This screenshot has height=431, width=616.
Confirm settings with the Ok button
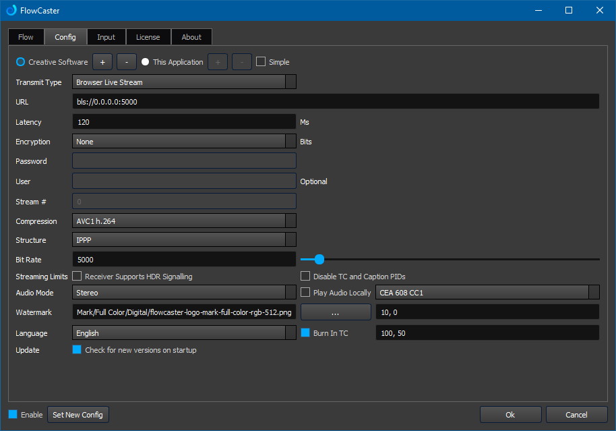coord(510,415)
